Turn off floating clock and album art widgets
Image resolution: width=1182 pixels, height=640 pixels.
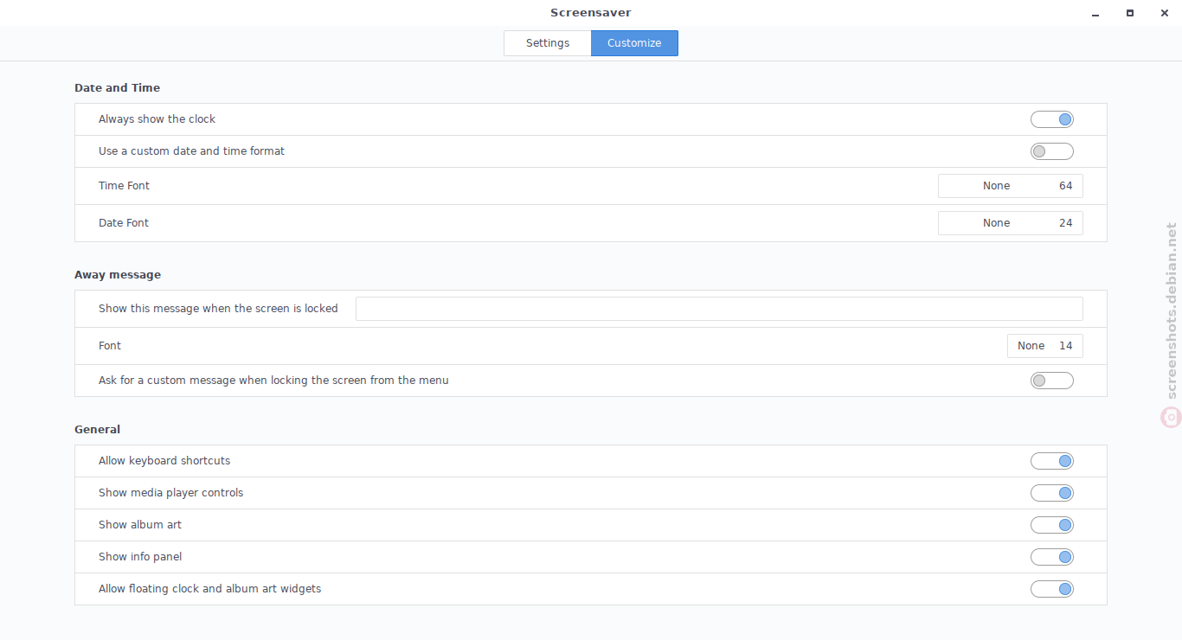(1051, 589)
